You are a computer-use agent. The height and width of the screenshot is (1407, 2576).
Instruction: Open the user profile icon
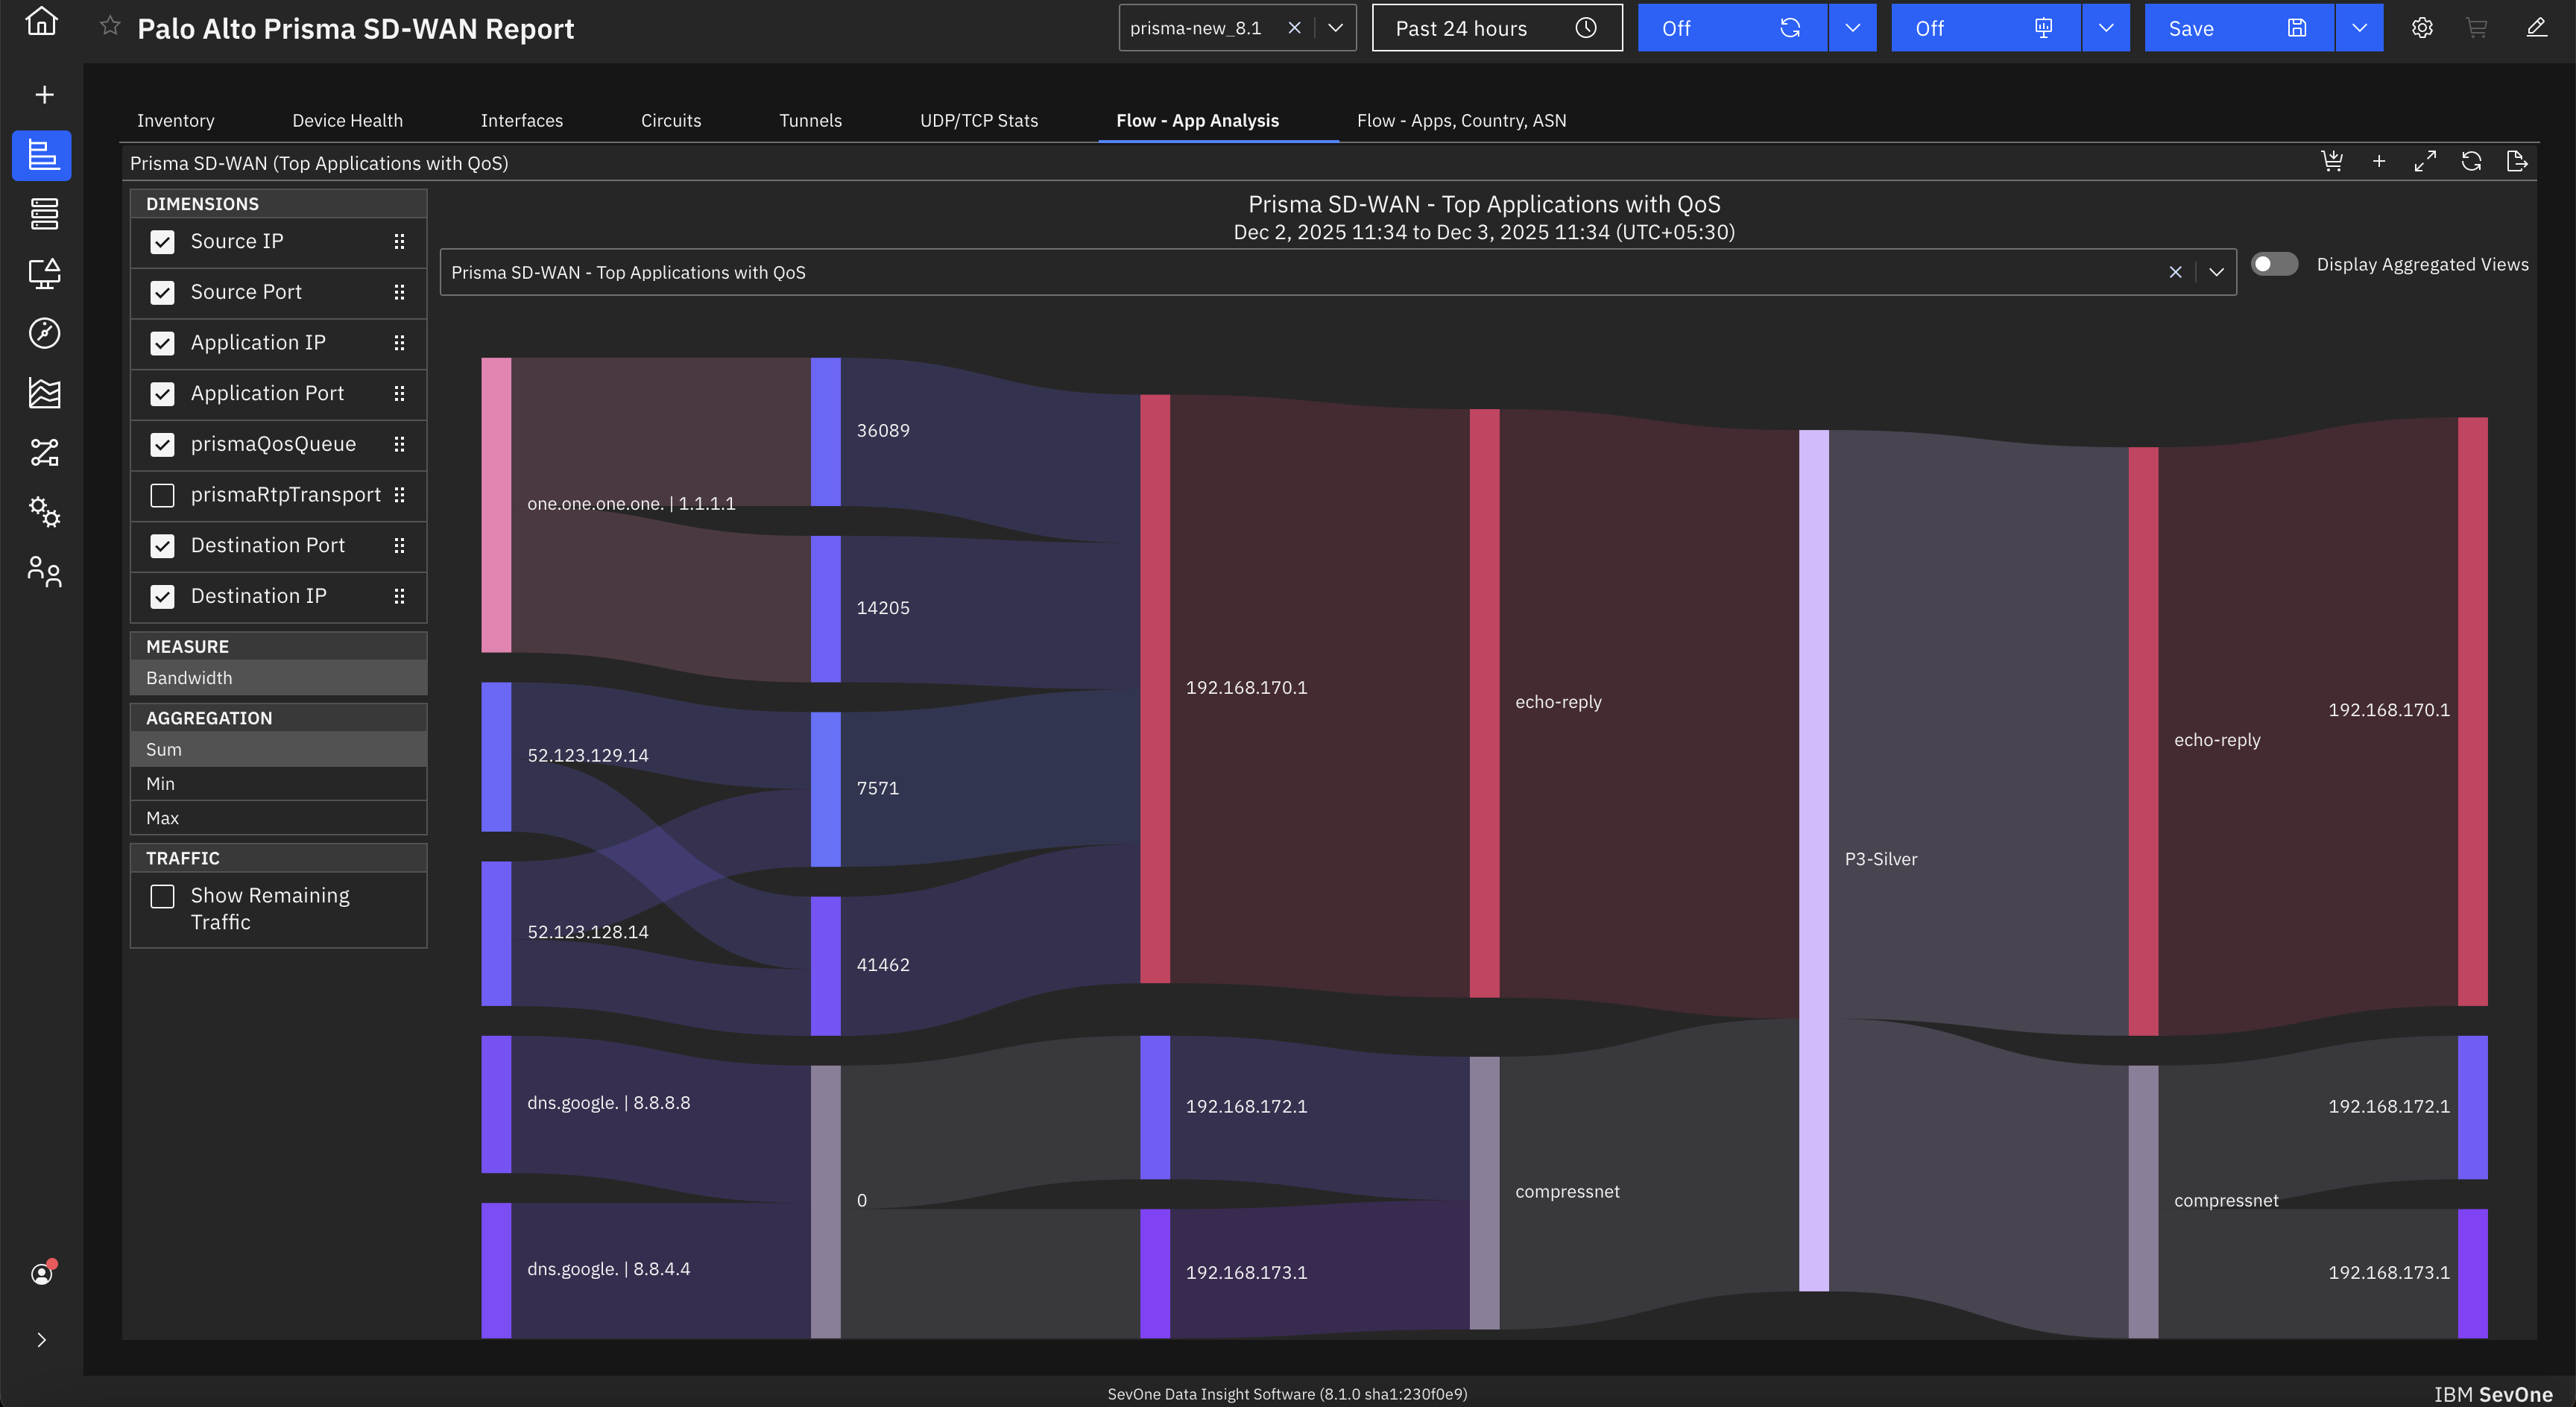pos(42,1273)
